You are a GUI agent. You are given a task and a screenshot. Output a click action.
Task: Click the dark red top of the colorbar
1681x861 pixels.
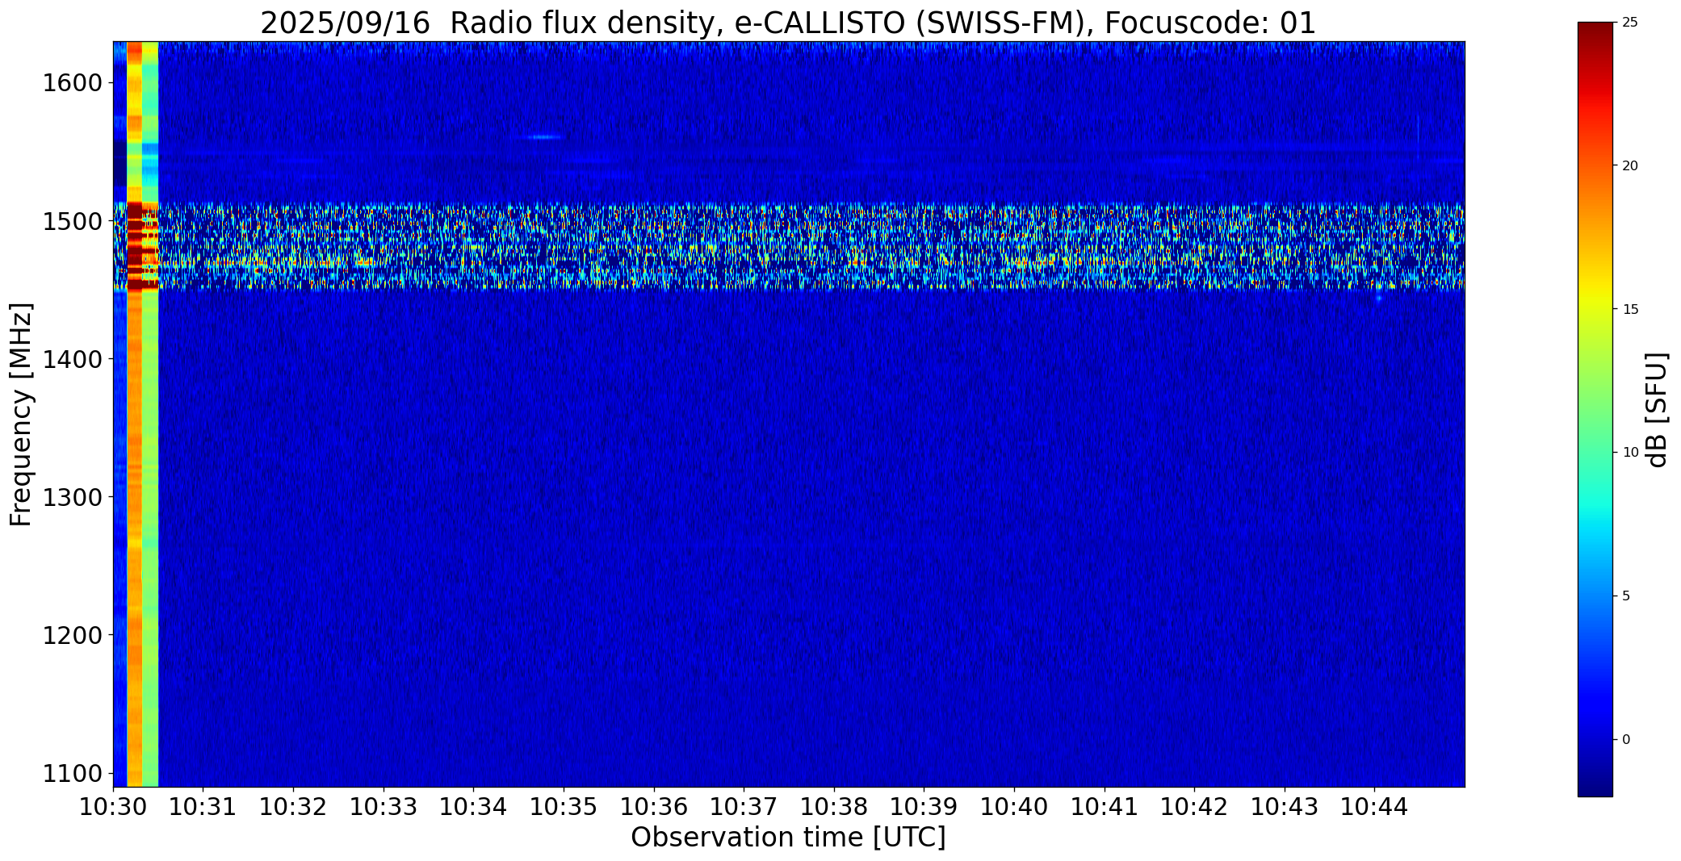click(x=1595, y=36)
